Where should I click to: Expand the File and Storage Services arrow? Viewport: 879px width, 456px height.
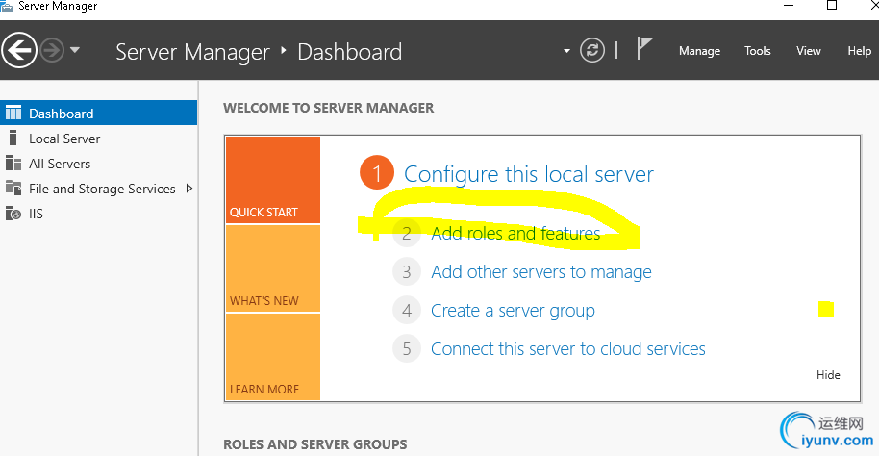point(188,189)
